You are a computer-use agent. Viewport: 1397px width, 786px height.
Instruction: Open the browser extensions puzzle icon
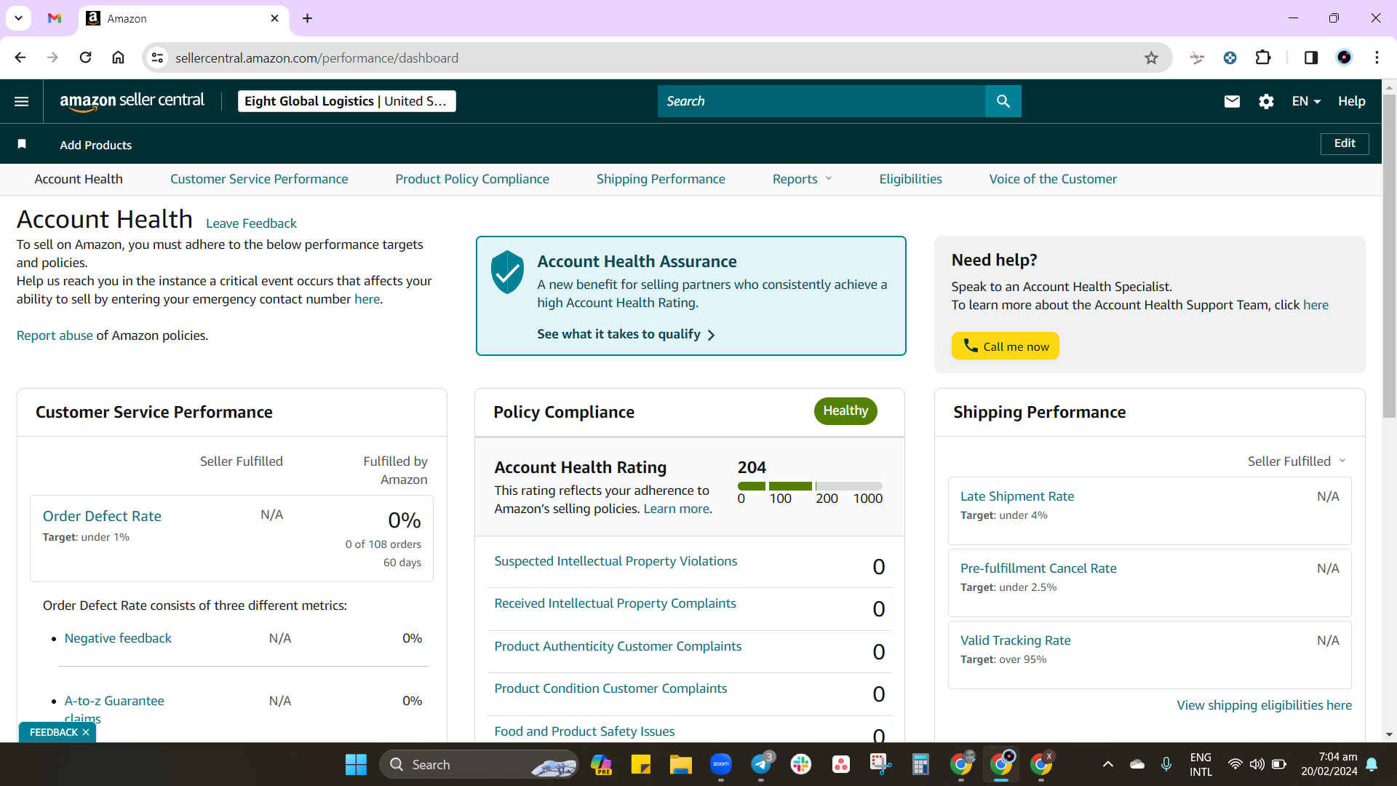point(1263,57)
